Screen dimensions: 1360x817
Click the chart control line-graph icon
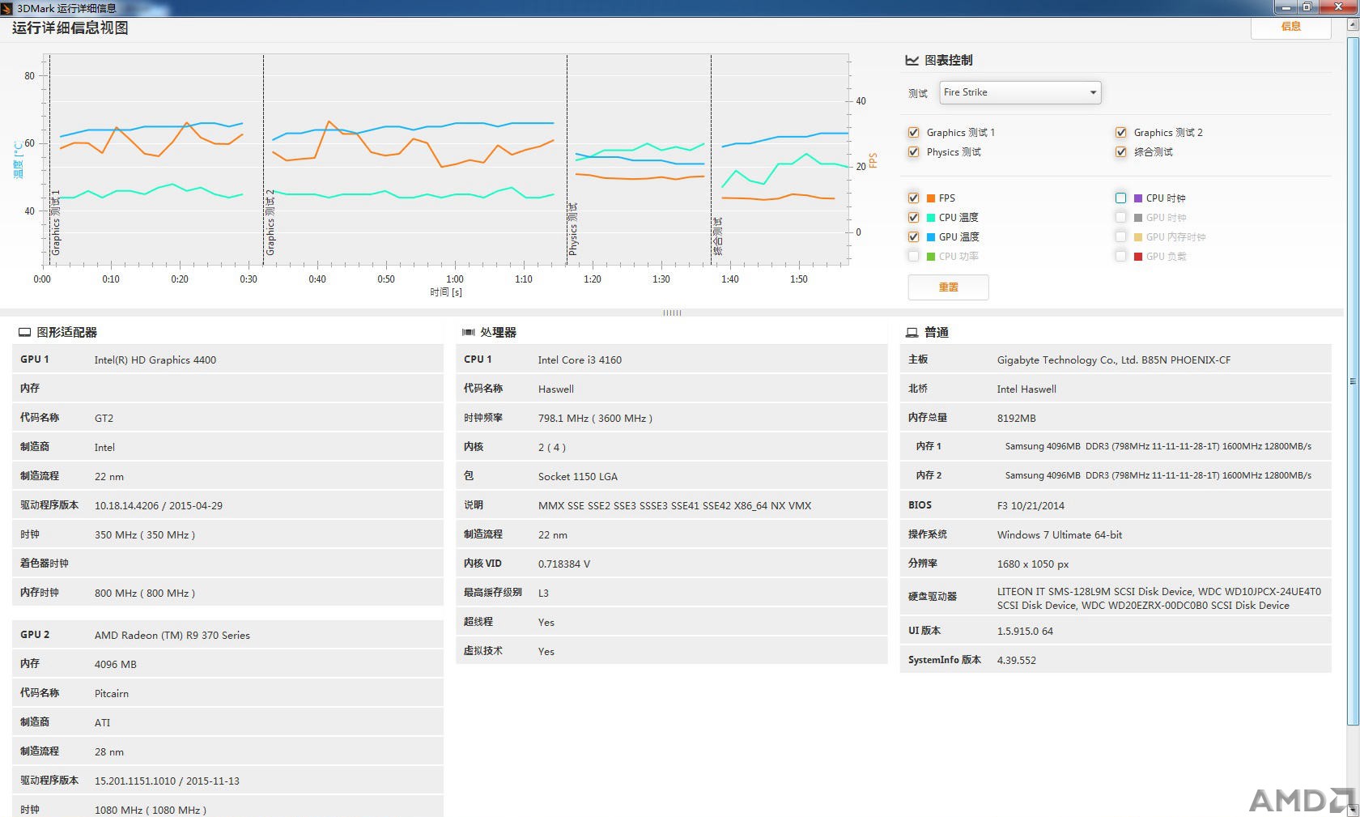tap(912, 60)
